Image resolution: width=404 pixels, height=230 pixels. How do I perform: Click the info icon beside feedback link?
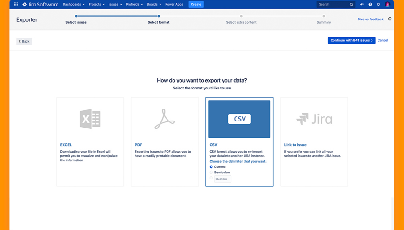[390, 19]
